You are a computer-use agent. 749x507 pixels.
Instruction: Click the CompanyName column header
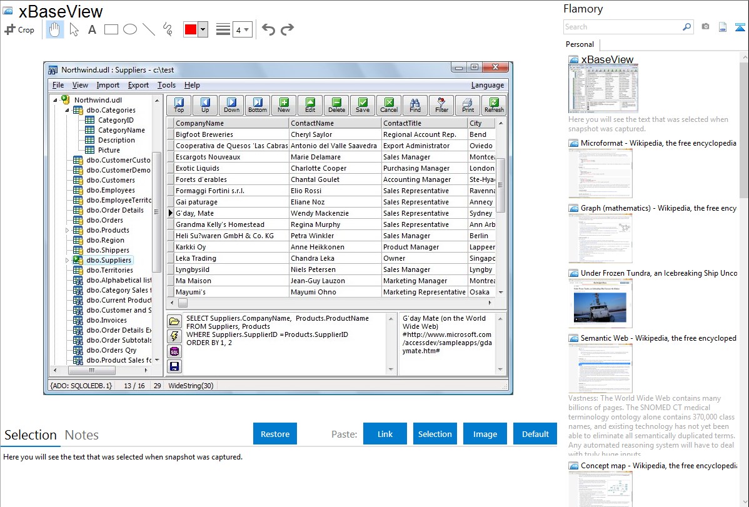pyautogui.click(x=231, y=123)
